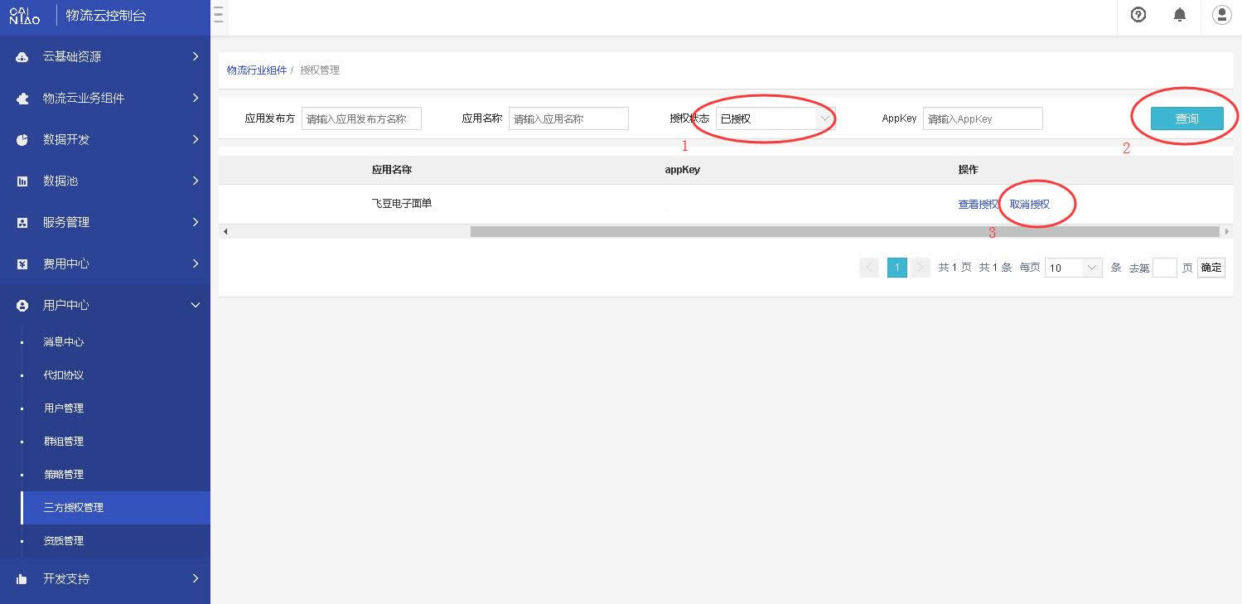
Task: Select 消息中心 in the sidebar
Action: coord(63,341)
